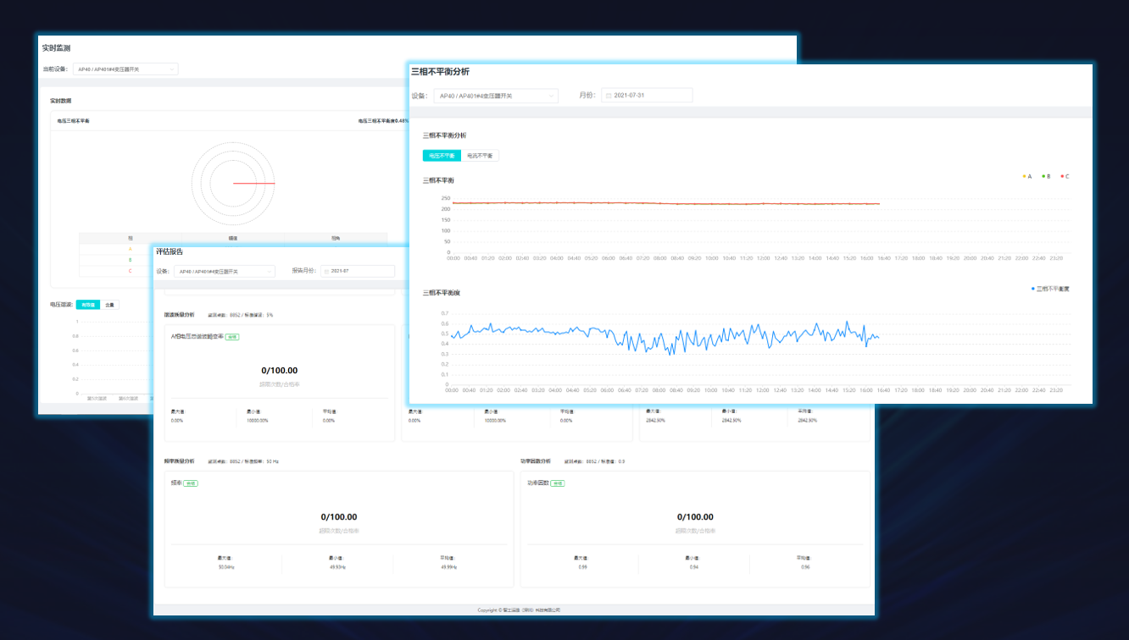Click 0/100.00 value in 频率 card
Viewport: 1129px width, 640px height.
coord(339,517)
